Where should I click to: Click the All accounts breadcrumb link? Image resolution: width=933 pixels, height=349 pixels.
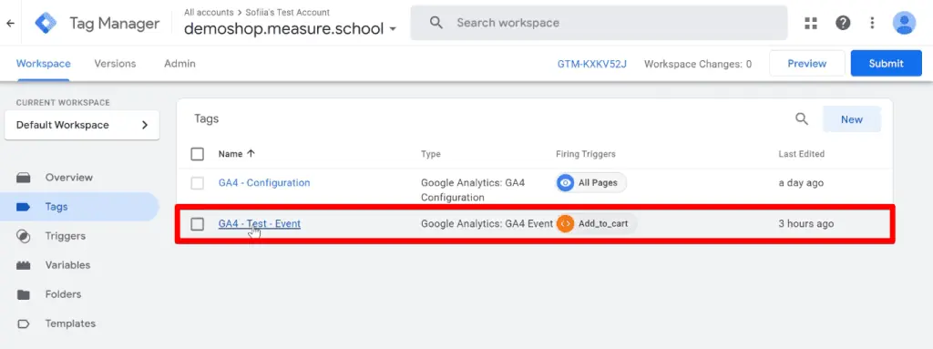click(x=209, y=12)
